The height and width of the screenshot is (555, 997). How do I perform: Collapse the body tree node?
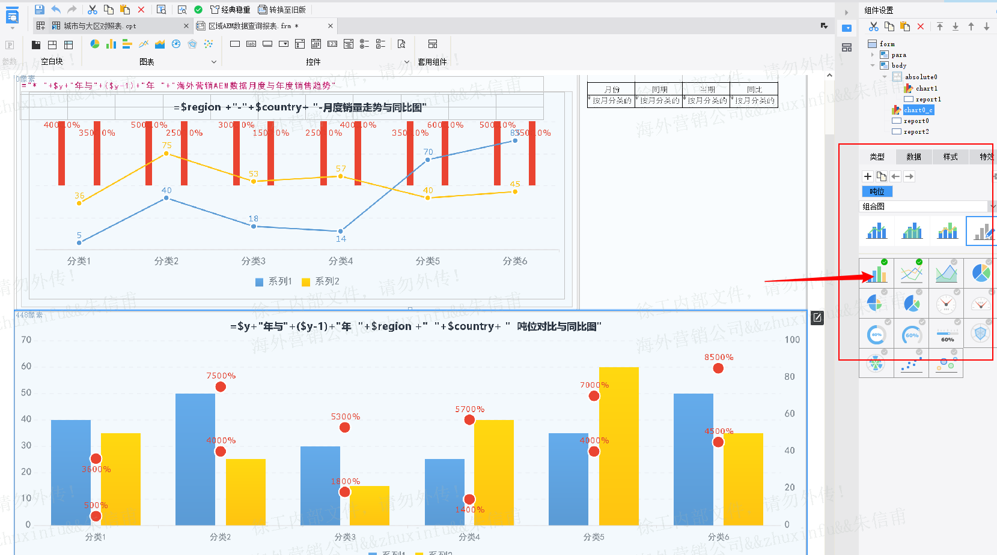tap(873, 65)
